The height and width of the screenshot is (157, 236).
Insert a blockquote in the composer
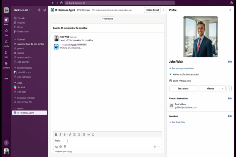coord(84,135)
